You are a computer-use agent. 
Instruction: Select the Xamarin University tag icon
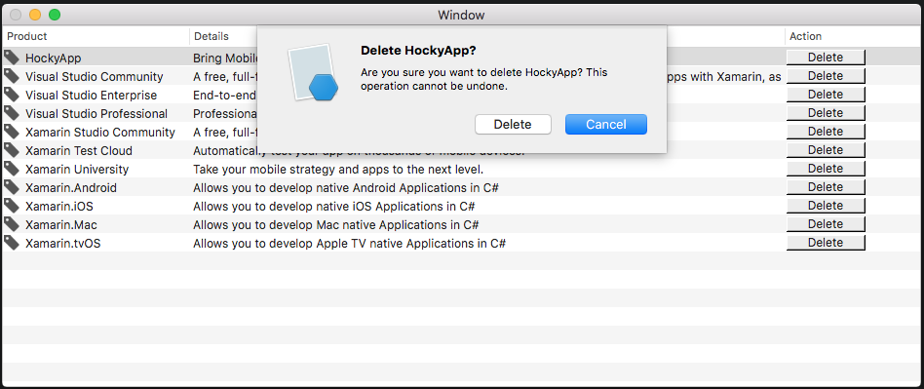[x=12, y=170]
